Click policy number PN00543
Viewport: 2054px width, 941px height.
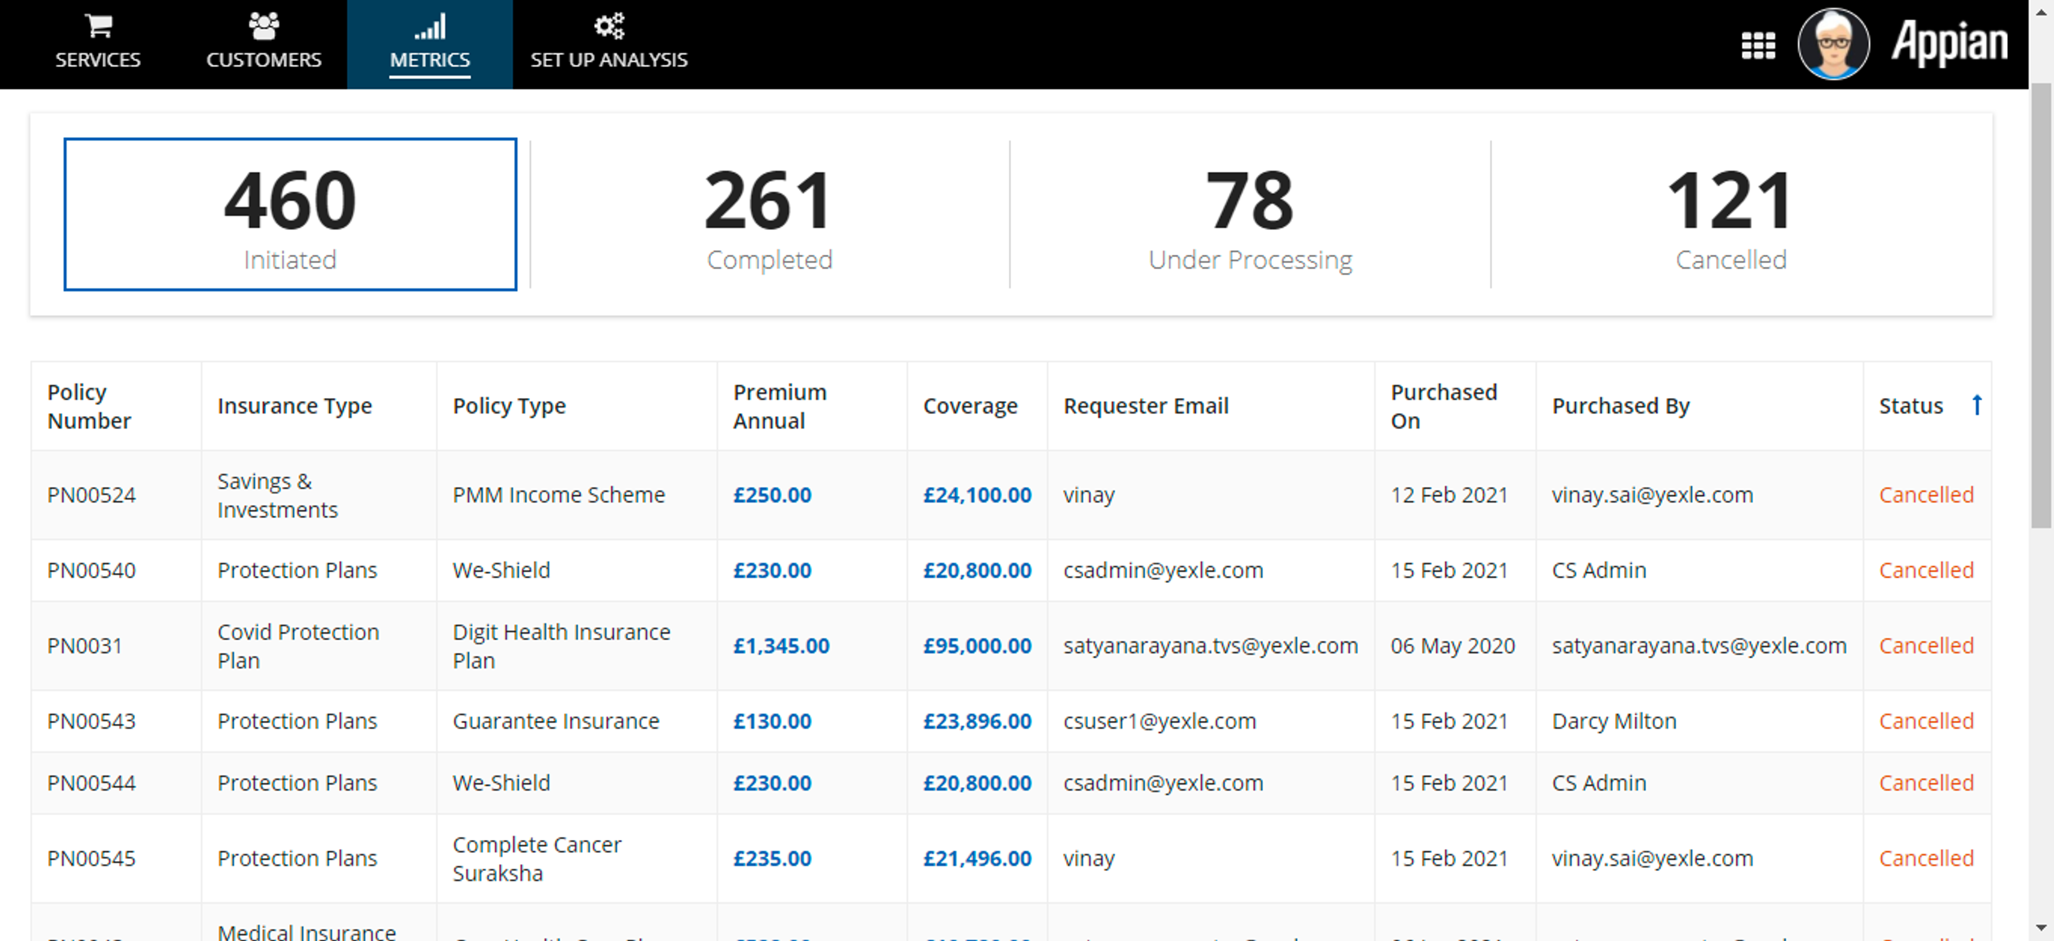pyautogui.click(x=91, y=722)
